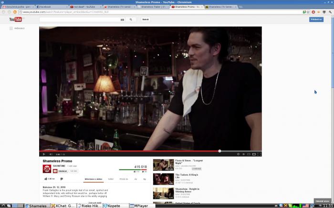The width and height of the screenshot is (334, 208).
Task: Click the watch later clock icon in player
Action: pyautogui.click(x=243, y=154)
